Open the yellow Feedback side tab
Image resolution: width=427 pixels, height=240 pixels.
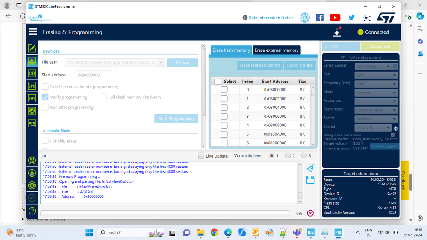click(x=404, y=181)
